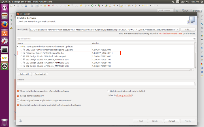
Task: Click the Name column header
Action: (x=54, y=43)
